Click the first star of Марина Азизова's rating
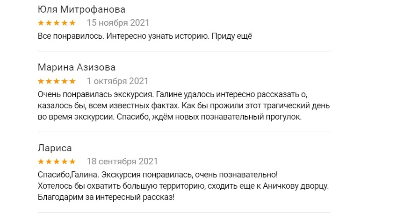This screenshot has height=219, width=397. tap(41, 81)
